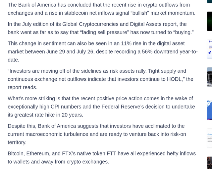Open the teal thumbnail at top edge
212x169 pixels.
click(x=209, y=1)
